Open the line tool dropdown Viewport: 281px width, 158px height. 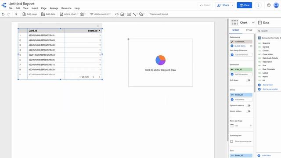point(135,14)
